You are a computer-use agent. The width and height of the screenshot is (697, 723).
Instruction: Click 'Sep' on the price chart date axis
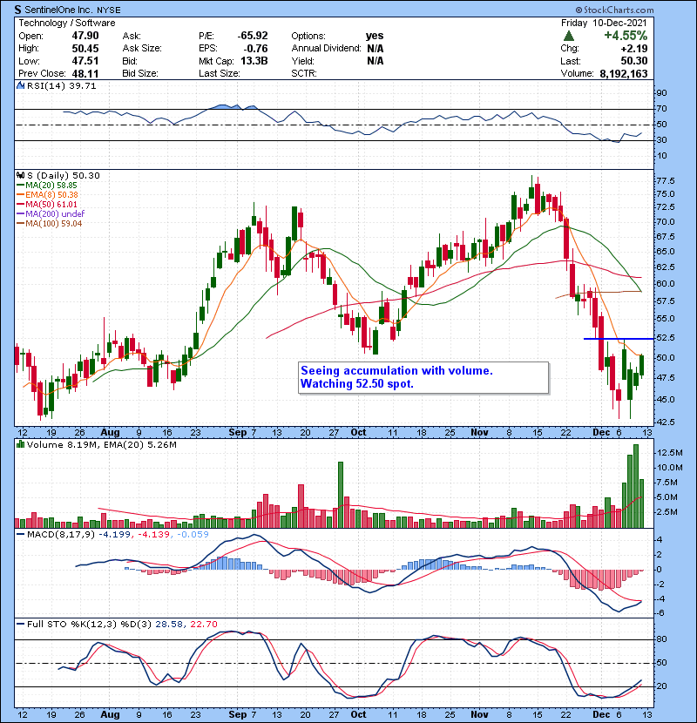[238, 432]
